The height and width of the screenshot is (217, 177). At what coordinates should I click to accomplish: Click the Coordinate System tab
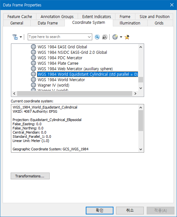89,23
